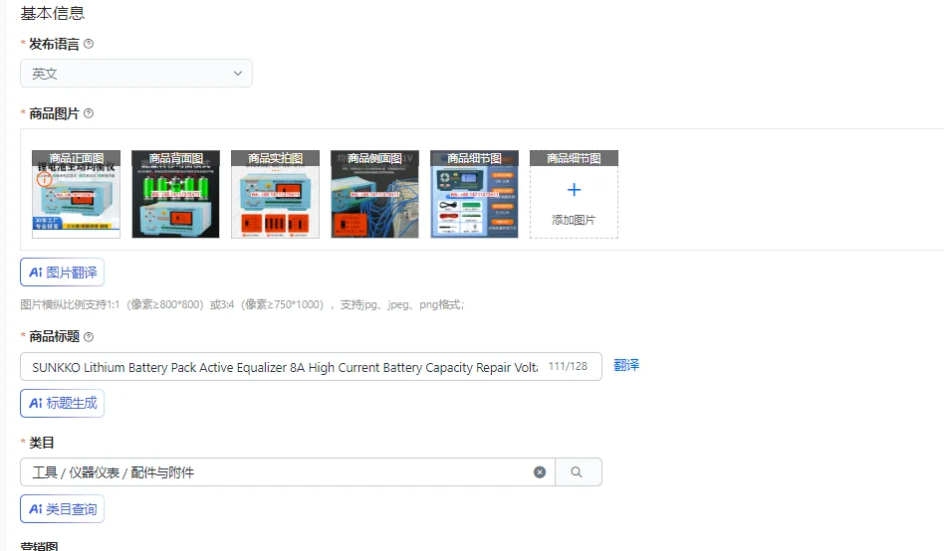Select the 商品实拍图 thumbnail
The height and width of the screenshot is (551, 944).
[275, 194]
